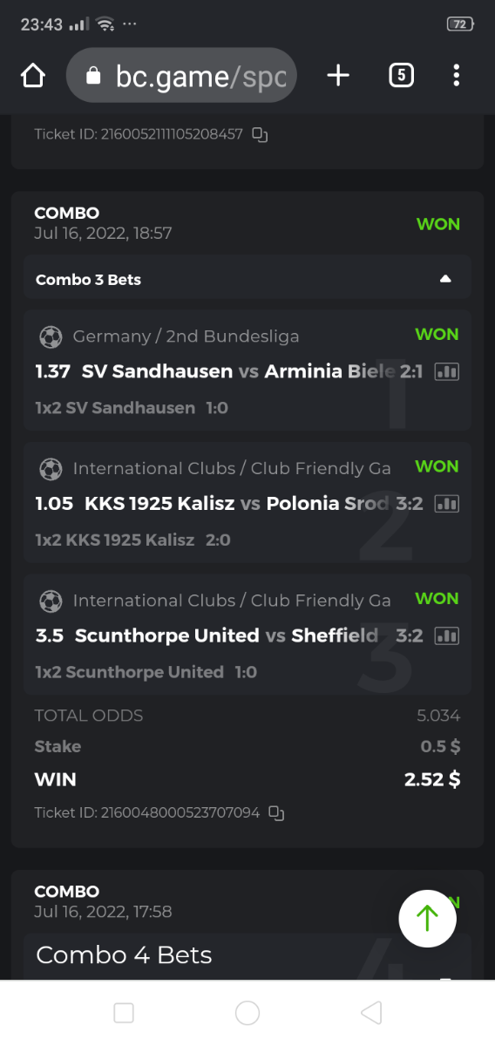Image resolution: width=495 pixels, height=1046 pixels.
Task: Open stats icon for SV Sandhausen match
Action: point(446,371)
